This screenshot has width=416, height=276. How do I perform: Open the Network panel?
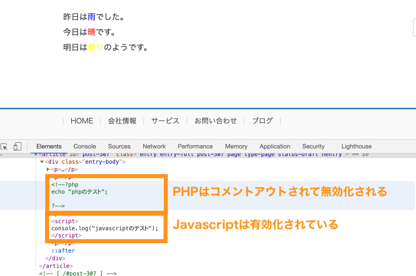[x=154, y=146]
